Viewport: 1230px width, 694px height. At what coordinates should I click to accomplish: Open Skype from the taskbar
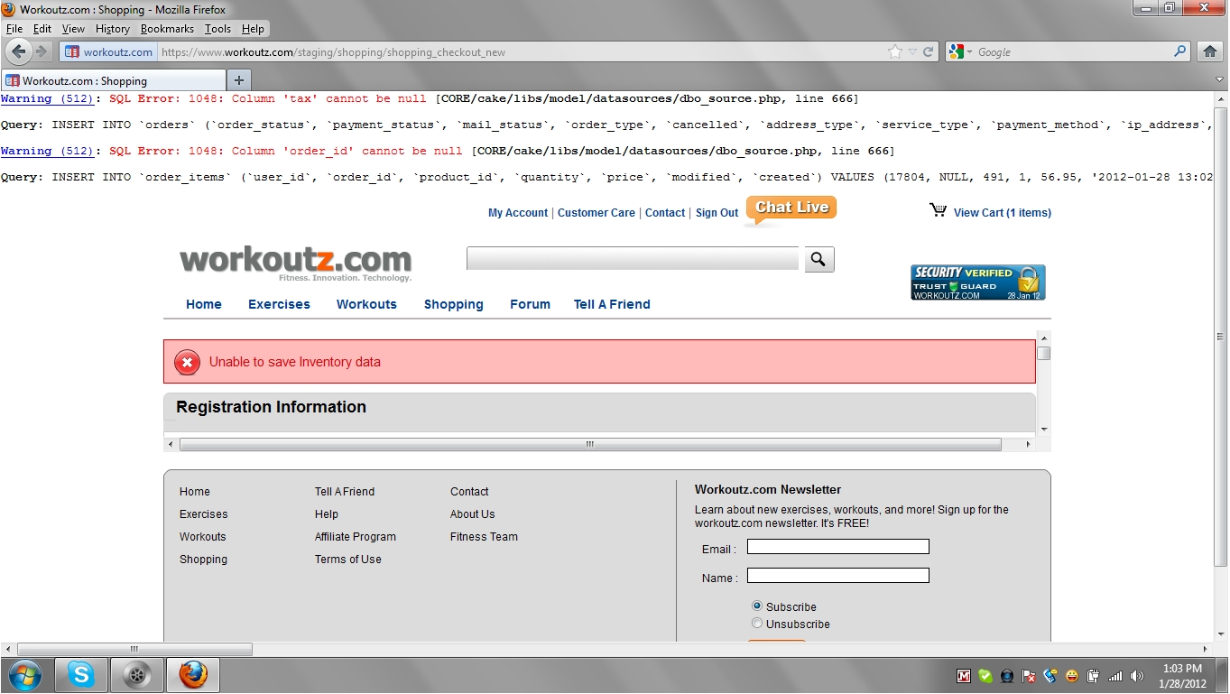(81, 675)
